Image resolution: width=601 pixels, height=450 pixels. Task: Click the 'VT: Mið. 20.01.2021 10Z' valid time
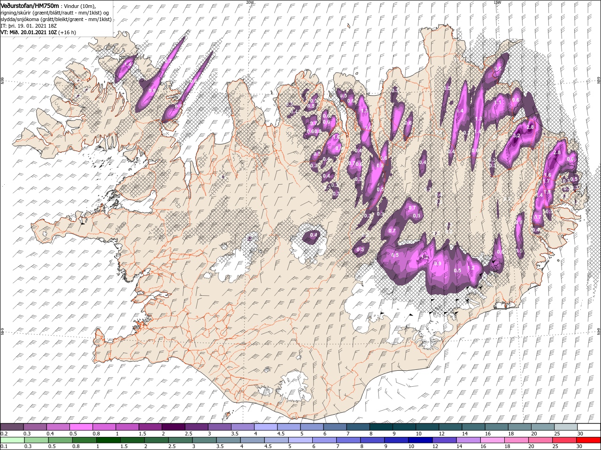29,32
